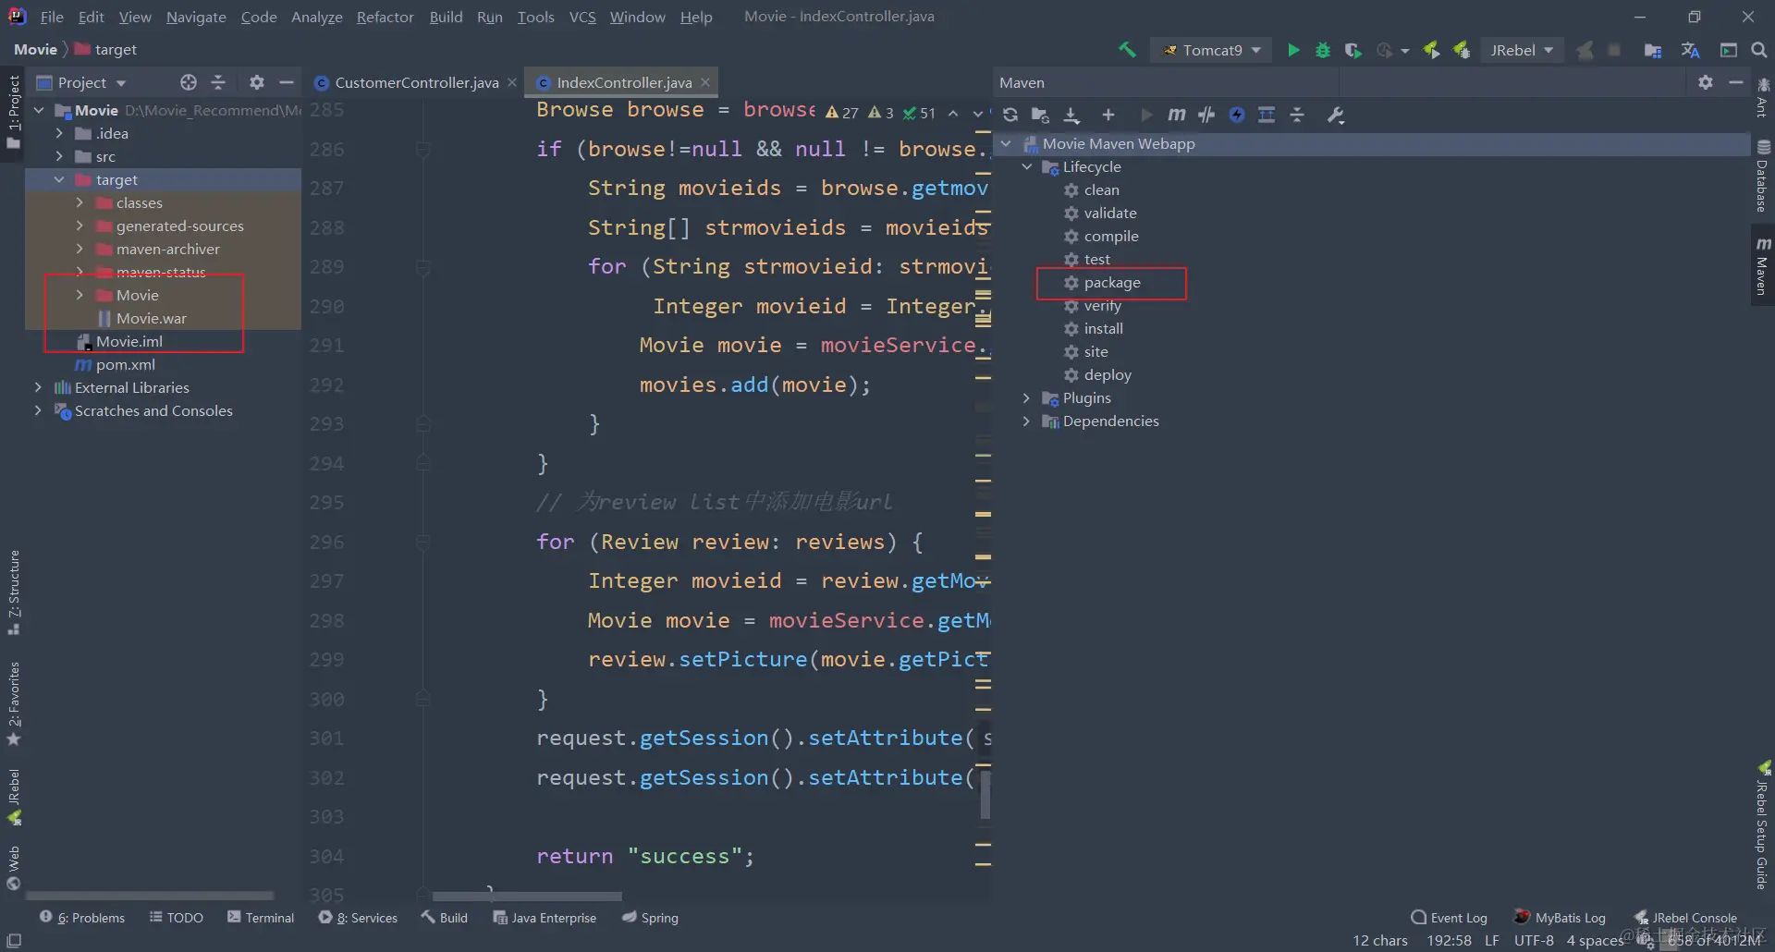Collapse all nodes in the Maven panel

coord(1297,115)
